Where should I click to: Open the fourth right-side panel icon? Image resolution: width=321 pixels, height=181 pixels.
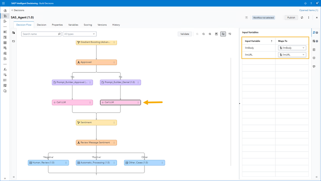[314, 58]
